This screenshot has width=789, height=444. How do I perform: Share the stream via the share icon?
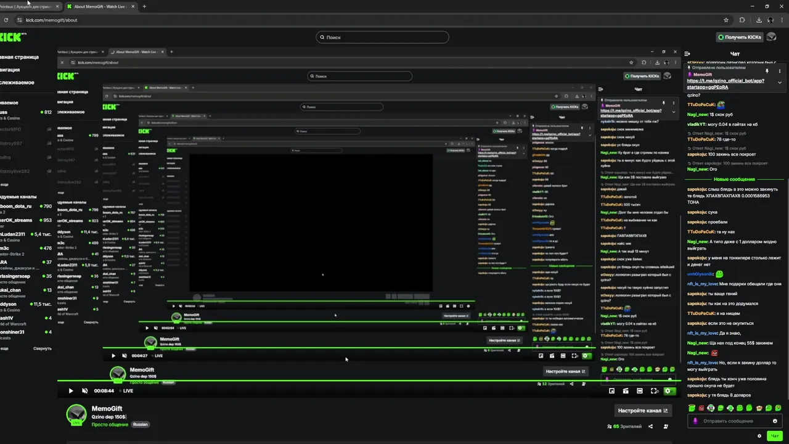[x=650, y=426]
